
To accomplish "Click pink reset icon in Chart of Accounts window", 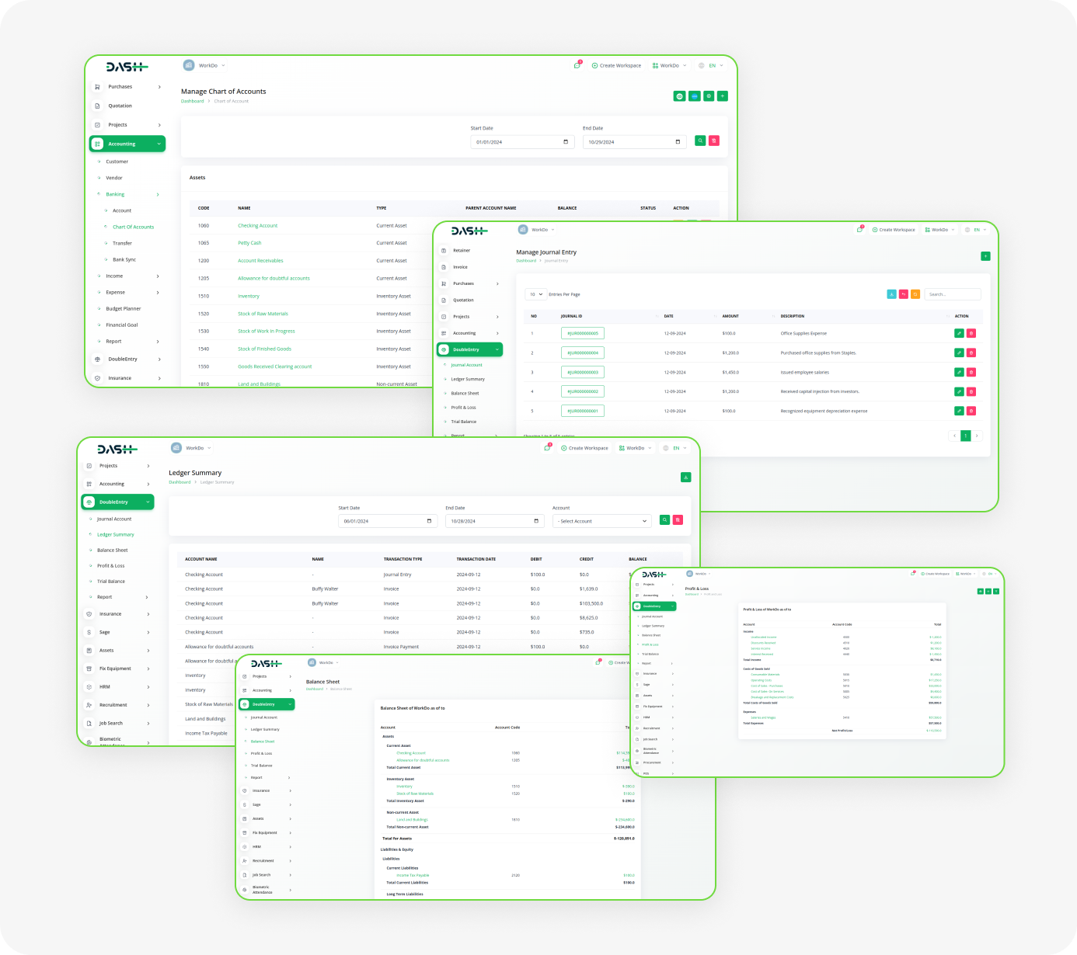I will coord(714,141).
